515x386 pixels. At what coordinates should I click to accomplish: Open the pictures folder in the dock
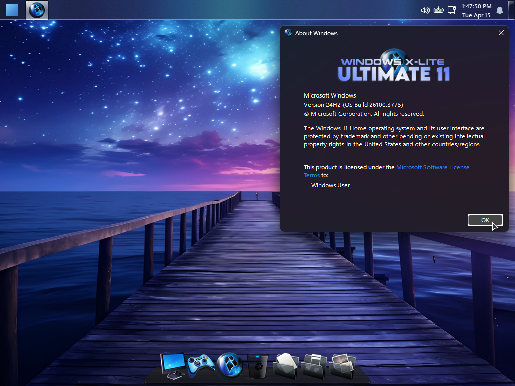342,366
